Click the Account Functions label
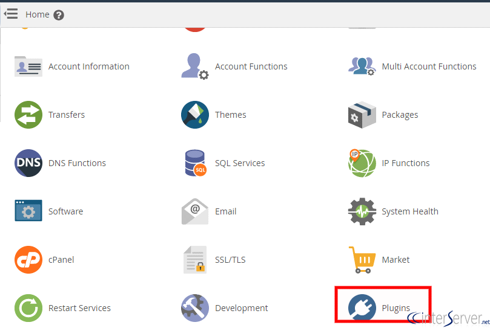 tap(251, 66)
